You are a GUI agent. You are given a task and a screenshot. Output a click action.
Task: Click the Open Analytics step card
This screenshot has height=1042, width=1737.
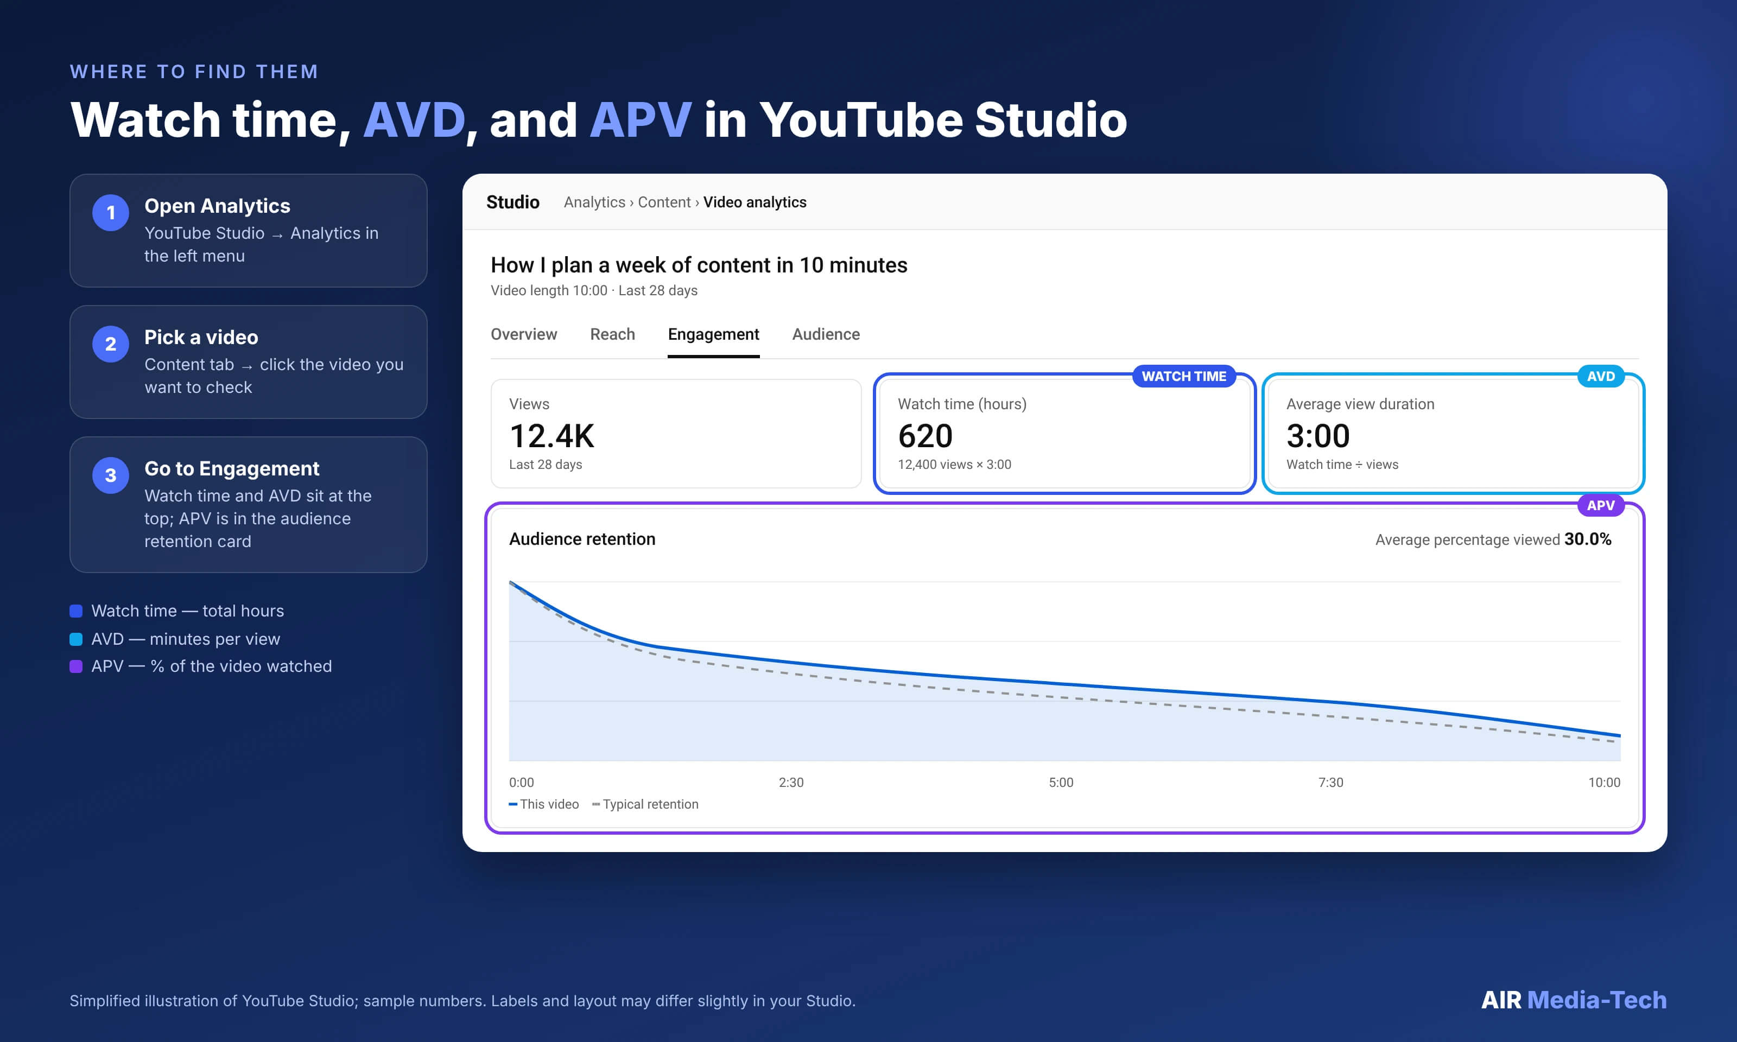pos(249,230)
